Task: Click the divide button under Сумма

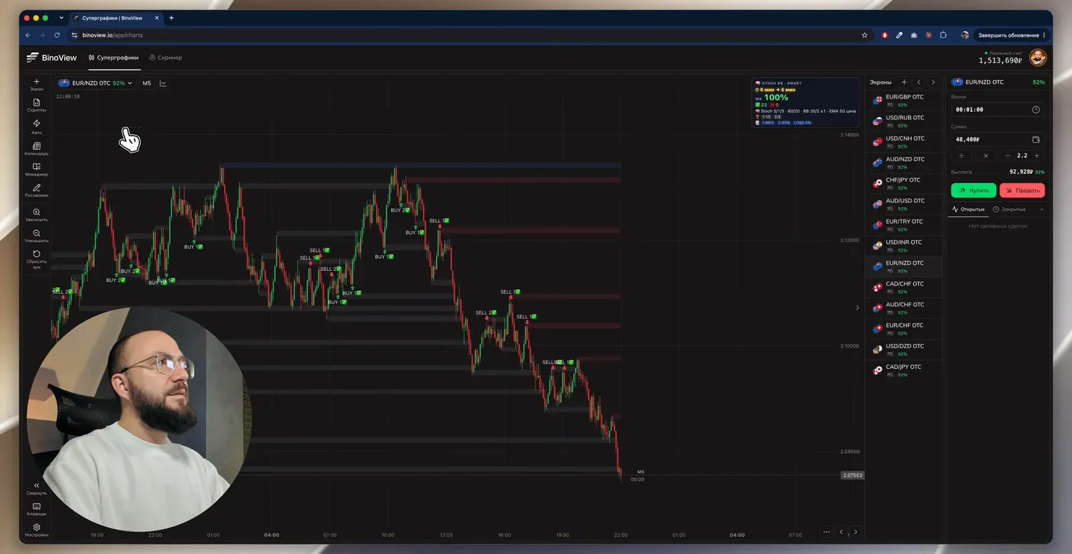Action: point(961,155)
